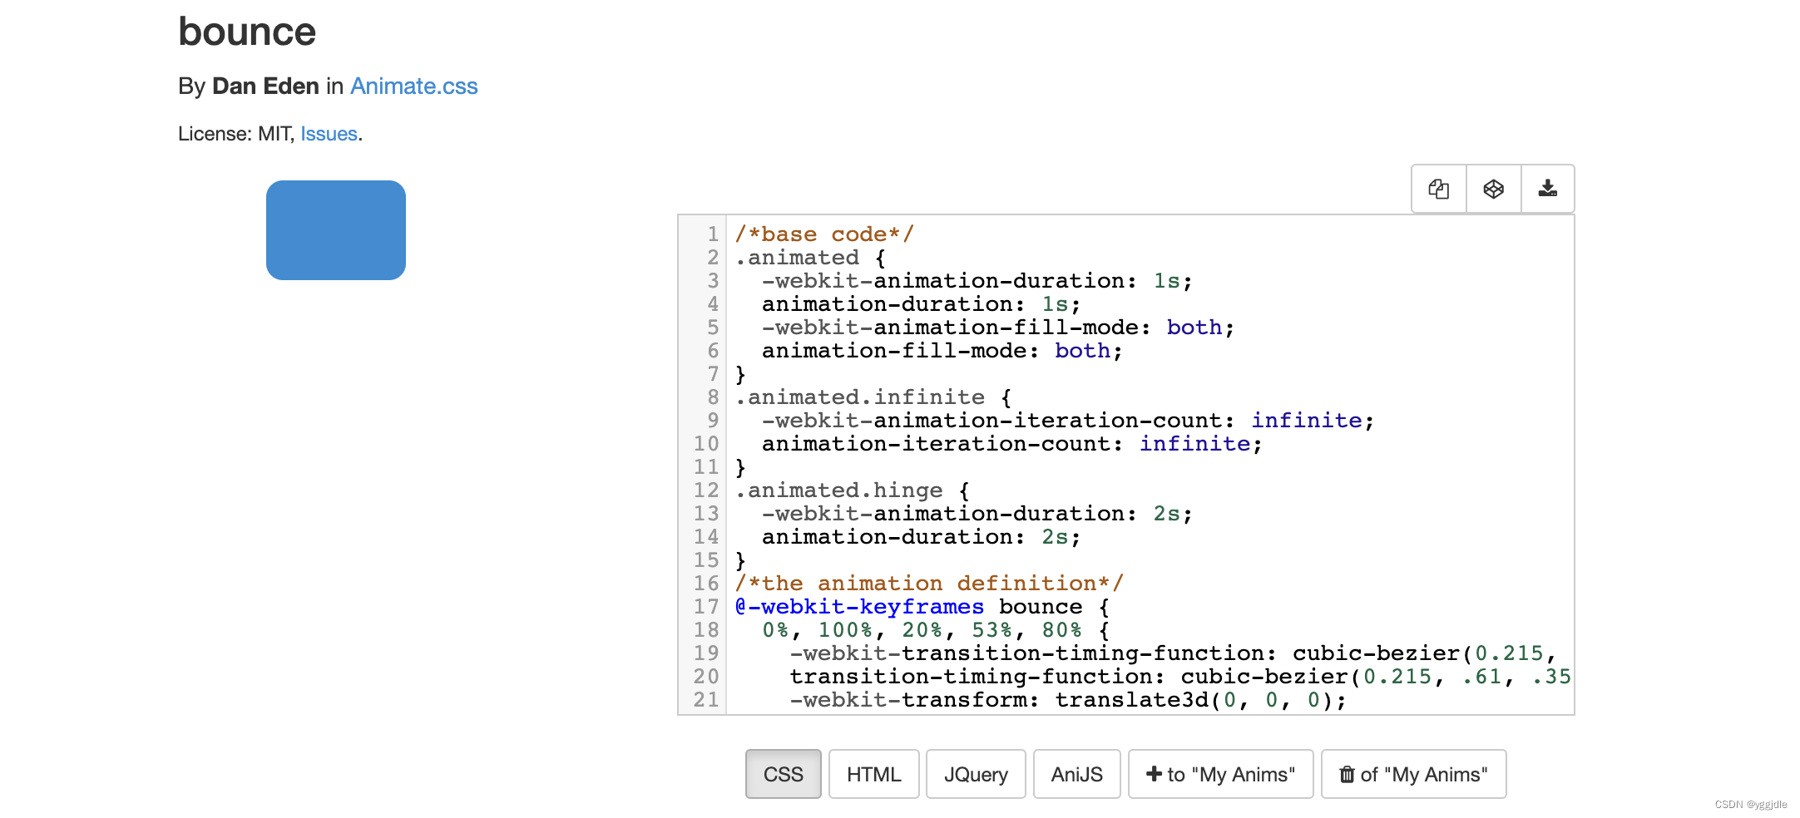Click "animation-iteration-count: infinite;" on line 10
1800x818 pixels.
click(x=1012, y=444)
